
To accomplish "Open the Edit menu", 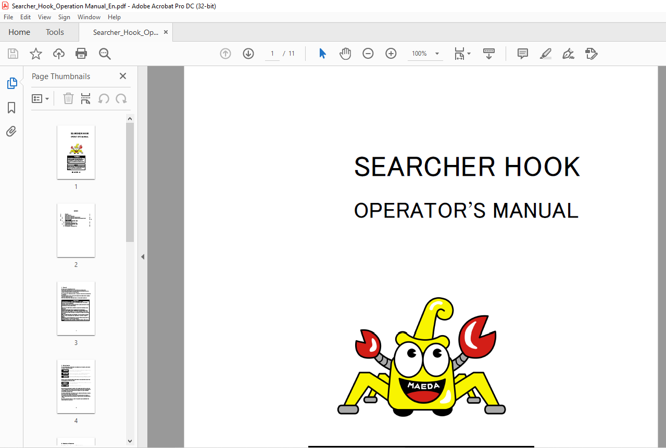I will coord(26,17).
